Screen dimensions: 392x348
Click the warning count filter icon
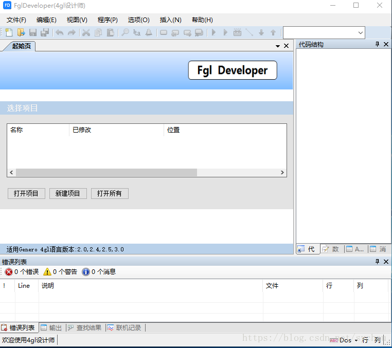pos(47,272)
